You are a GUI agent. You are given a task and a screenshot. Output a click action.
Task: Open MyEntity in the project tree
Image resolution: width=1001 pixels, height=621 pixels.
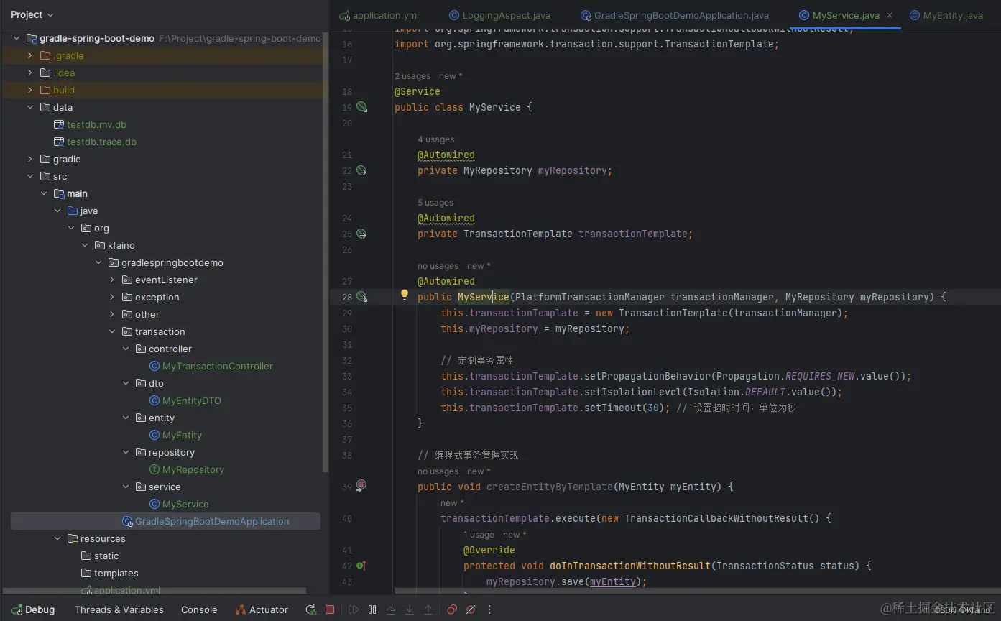tap(182, 435)
